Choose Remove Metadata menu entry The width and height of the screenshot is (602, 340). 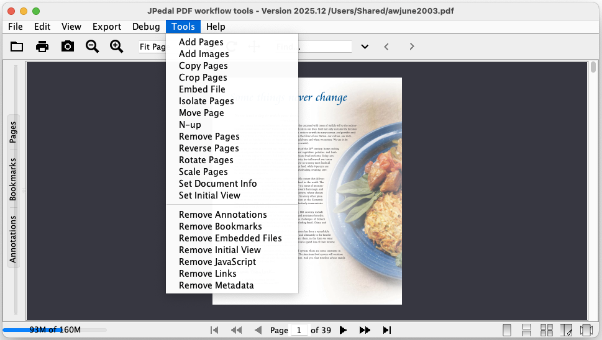coord(232,285)
